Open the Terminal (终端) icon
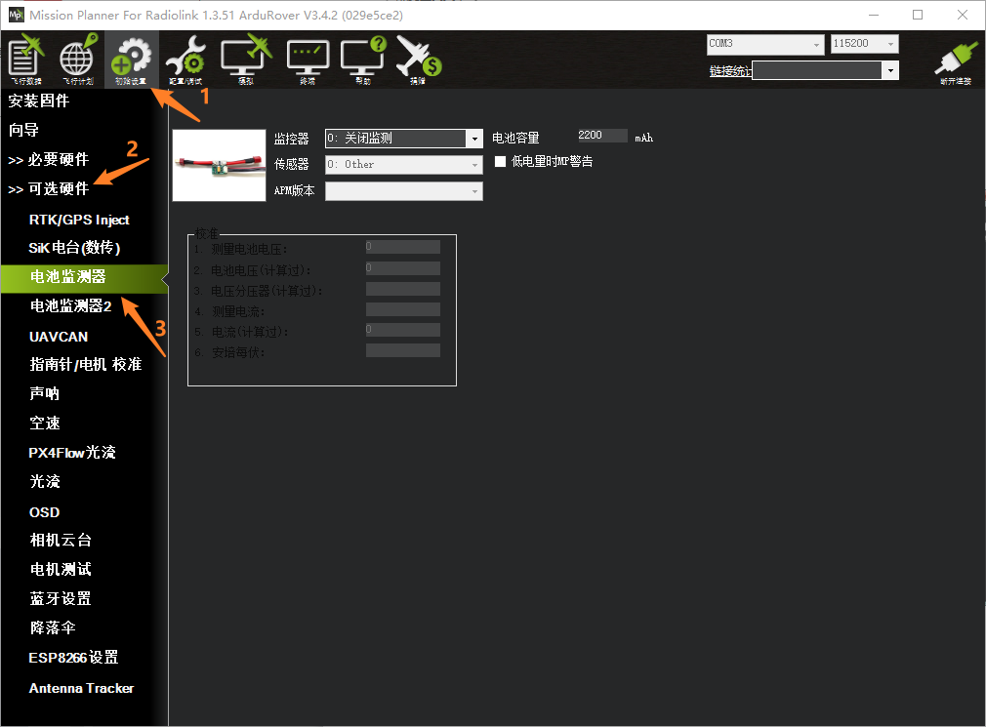This screenshot has width=986, height=727. pos(308,61)
